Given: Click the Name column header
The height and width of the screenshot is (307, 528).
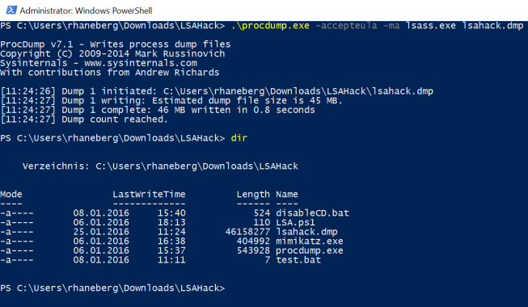Looking at the screenshot, I should click(287, 194).
